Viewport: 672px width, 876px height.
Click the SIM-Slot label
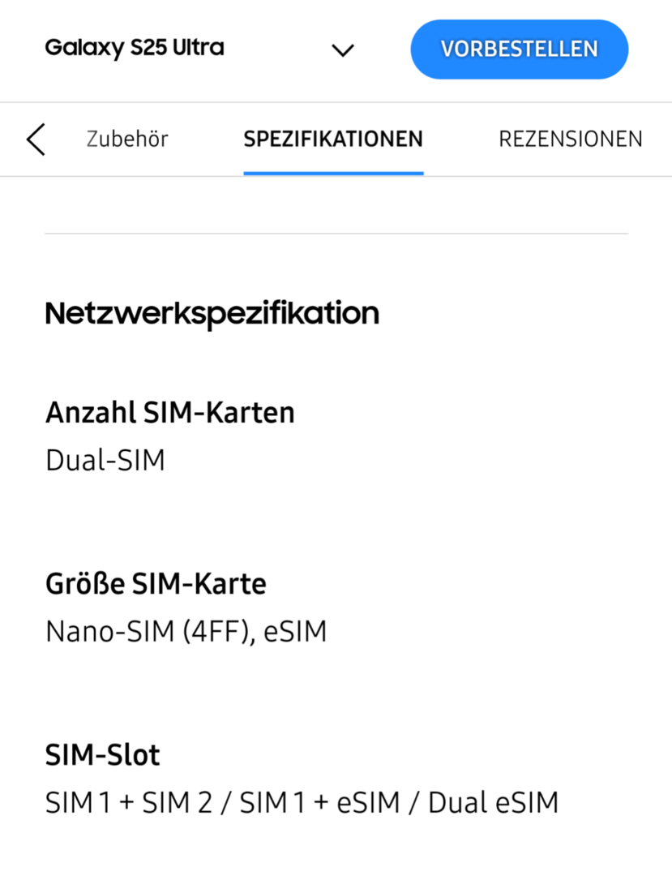pos(103,755)
